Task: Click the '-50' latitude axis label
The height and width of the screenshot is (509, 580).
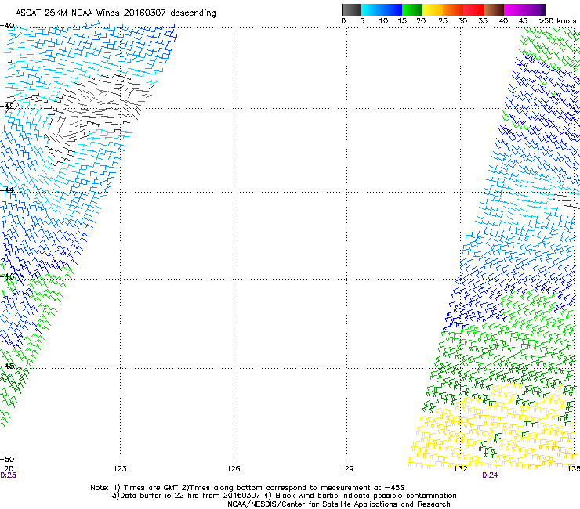Action: [x=7, y=459]
